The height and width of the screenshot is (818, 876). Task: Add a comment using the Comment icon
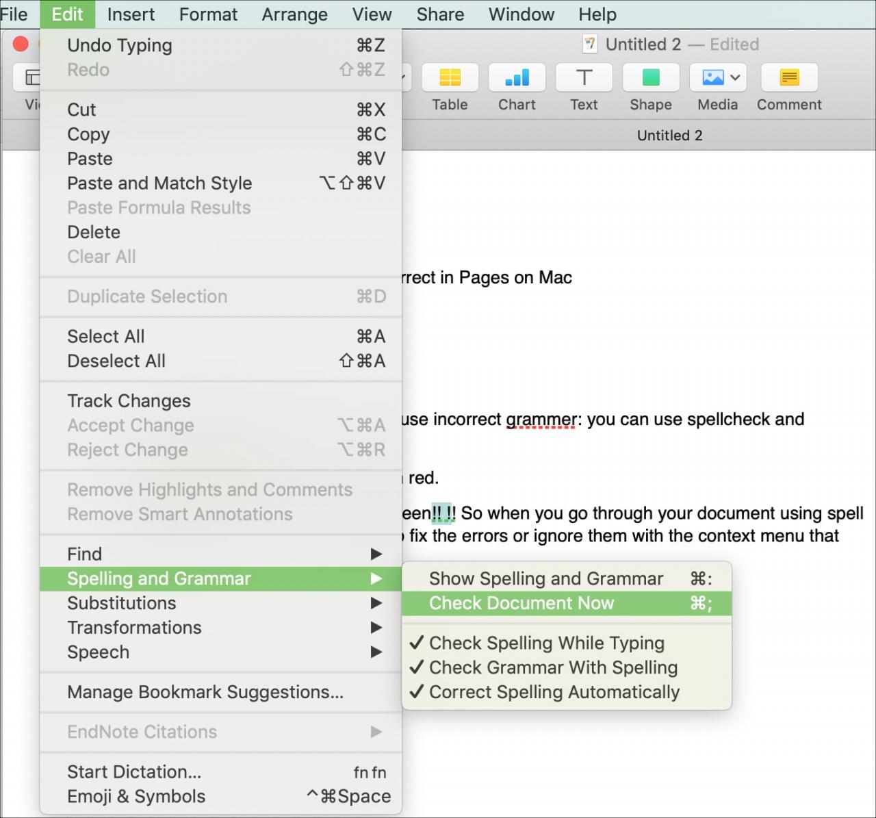click(x=789, y=77)
